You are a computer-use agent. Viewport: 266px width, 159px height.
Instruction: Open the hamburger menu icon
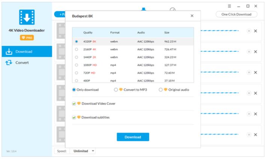point(229,6)
